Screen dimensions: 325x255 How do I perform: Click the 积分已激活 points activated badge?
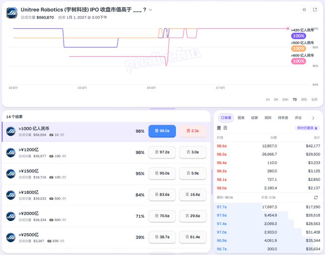coord(307,128)
